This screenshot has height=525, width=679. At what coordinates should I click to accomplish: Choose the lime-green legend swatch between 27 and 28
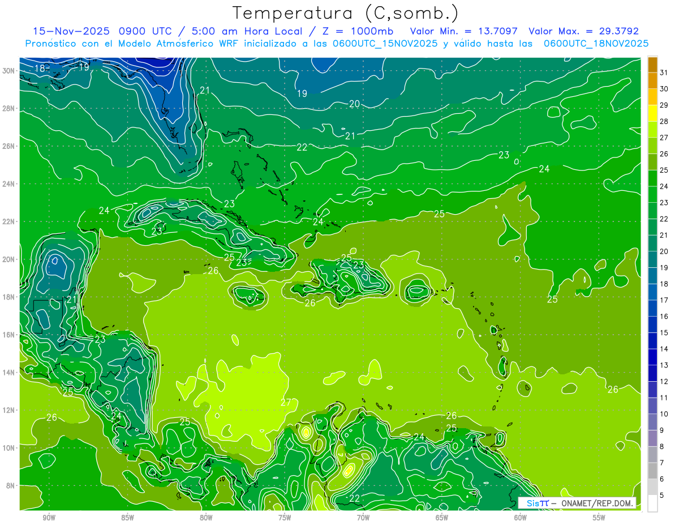click(652, 129)
